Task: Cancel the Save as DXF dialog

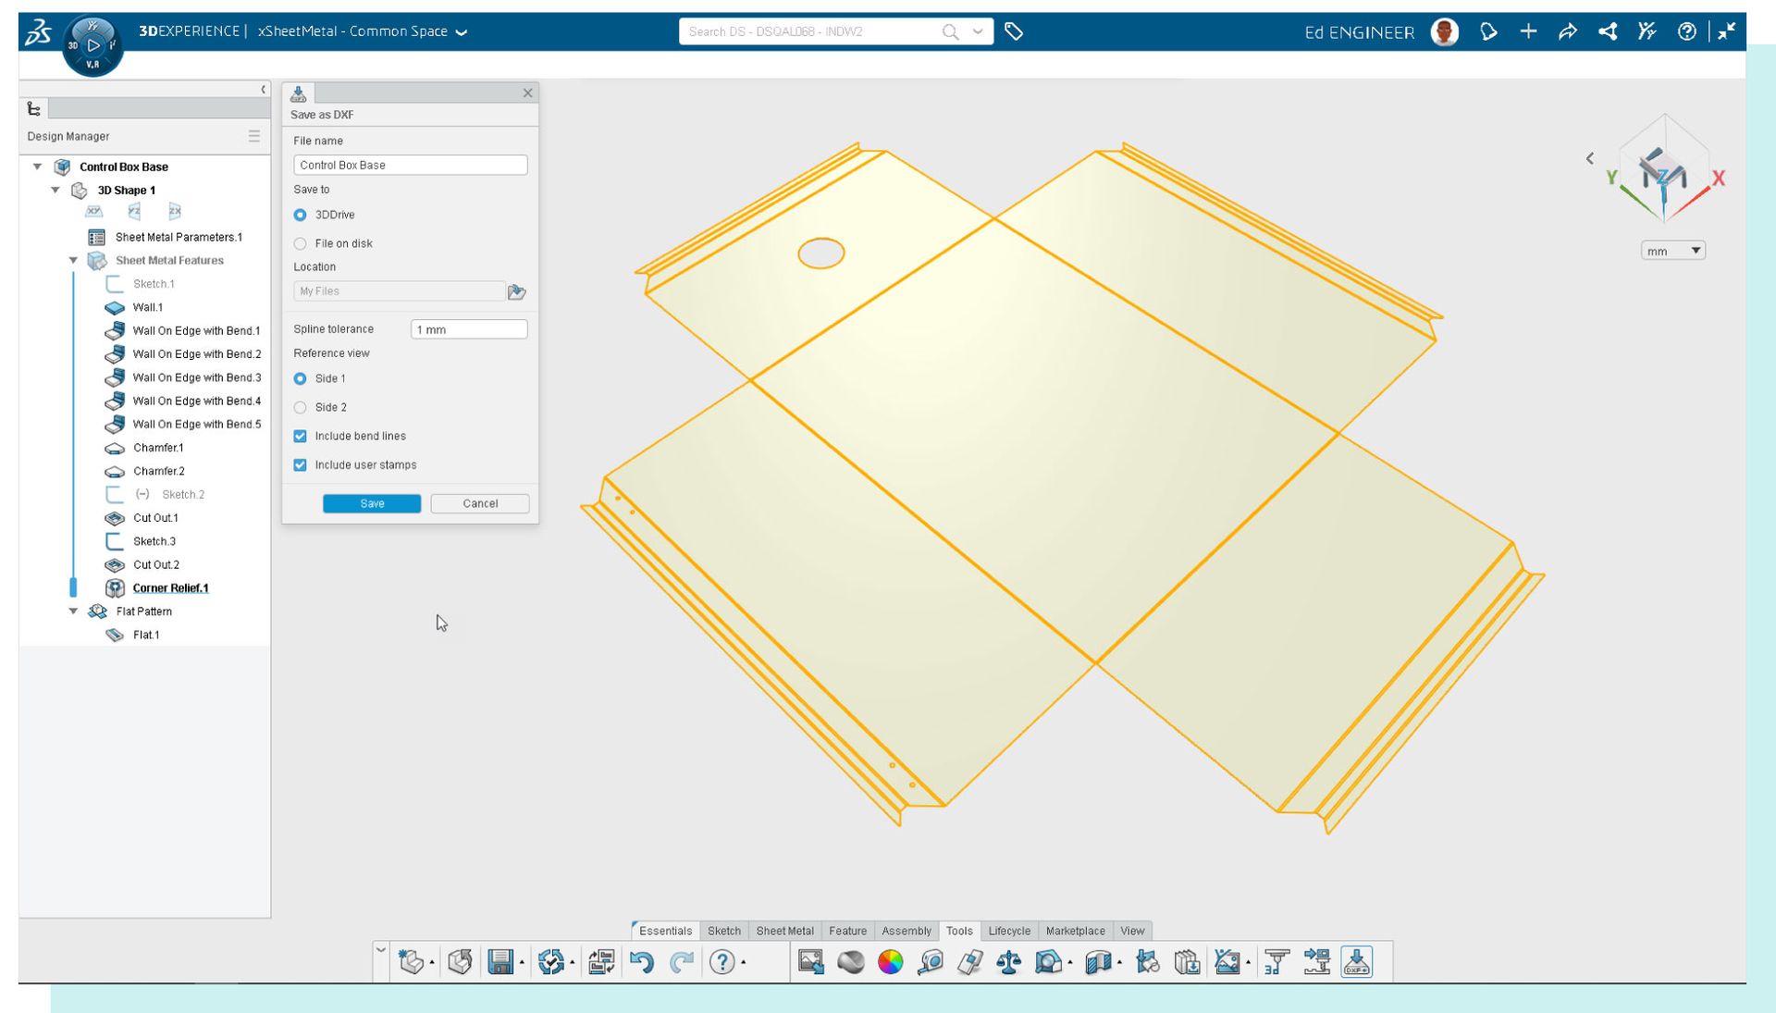Action: 478,503
